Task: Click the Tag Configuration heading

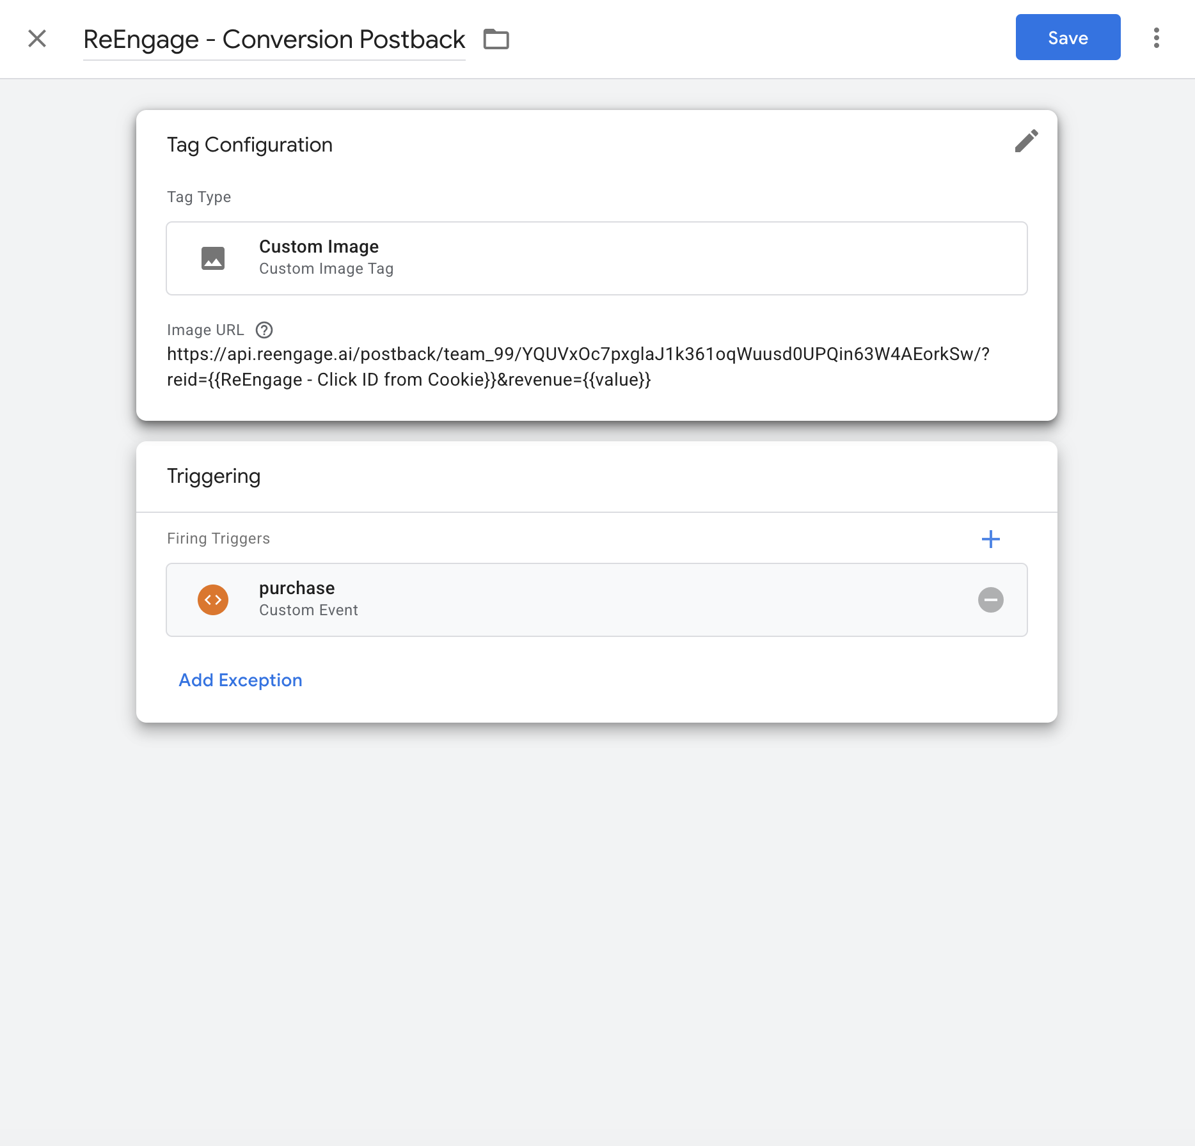Action: tap(249, 145)
